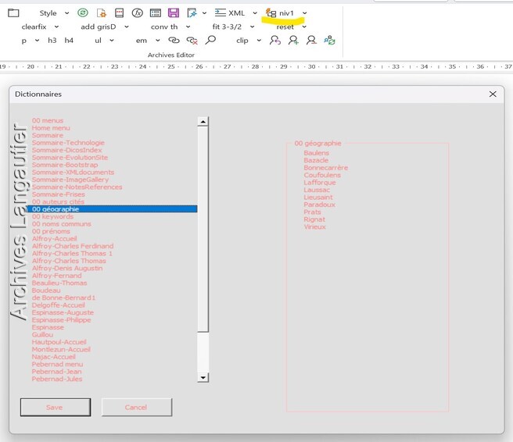513x442 pixels.
Task: Open the fit 3-3/2 dropdown
Action: click(x=253, y=27)
